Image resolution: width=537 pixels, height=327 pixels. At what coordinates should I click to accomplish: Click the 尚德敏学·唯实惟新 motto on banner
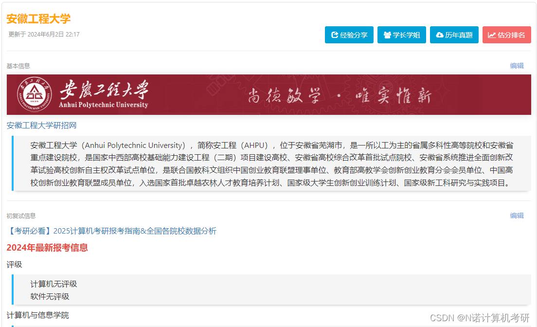coord(340,95)
